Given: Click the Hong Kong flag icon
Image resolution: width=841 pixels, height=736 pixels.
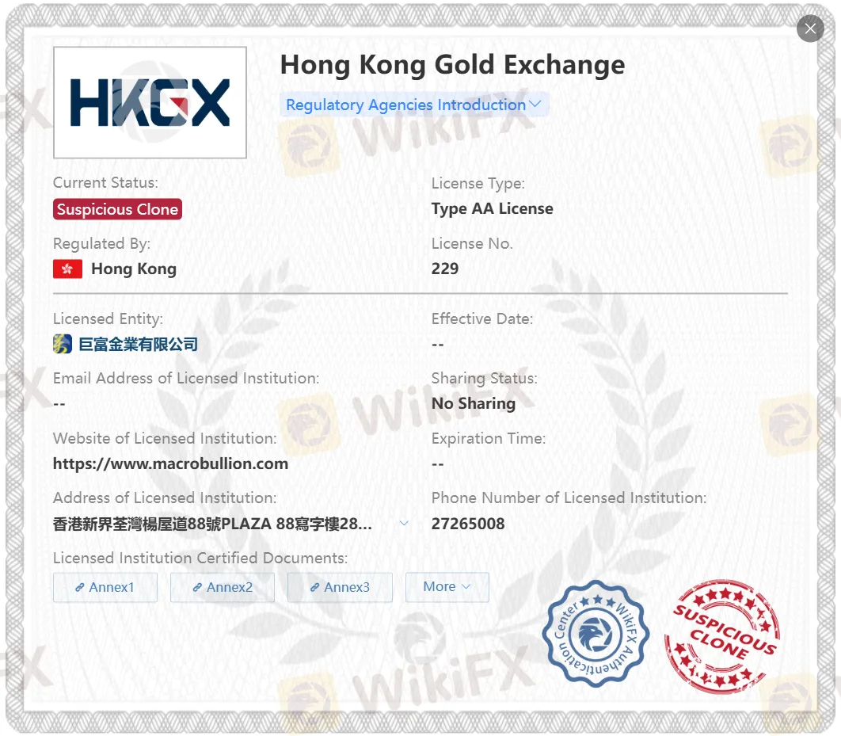Looking at the screenshot, I should [67, 269].
